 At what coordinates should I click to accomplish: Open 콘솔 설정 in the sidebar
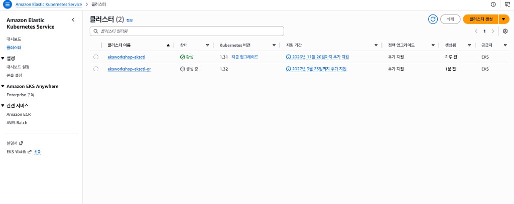click(15, 75)
